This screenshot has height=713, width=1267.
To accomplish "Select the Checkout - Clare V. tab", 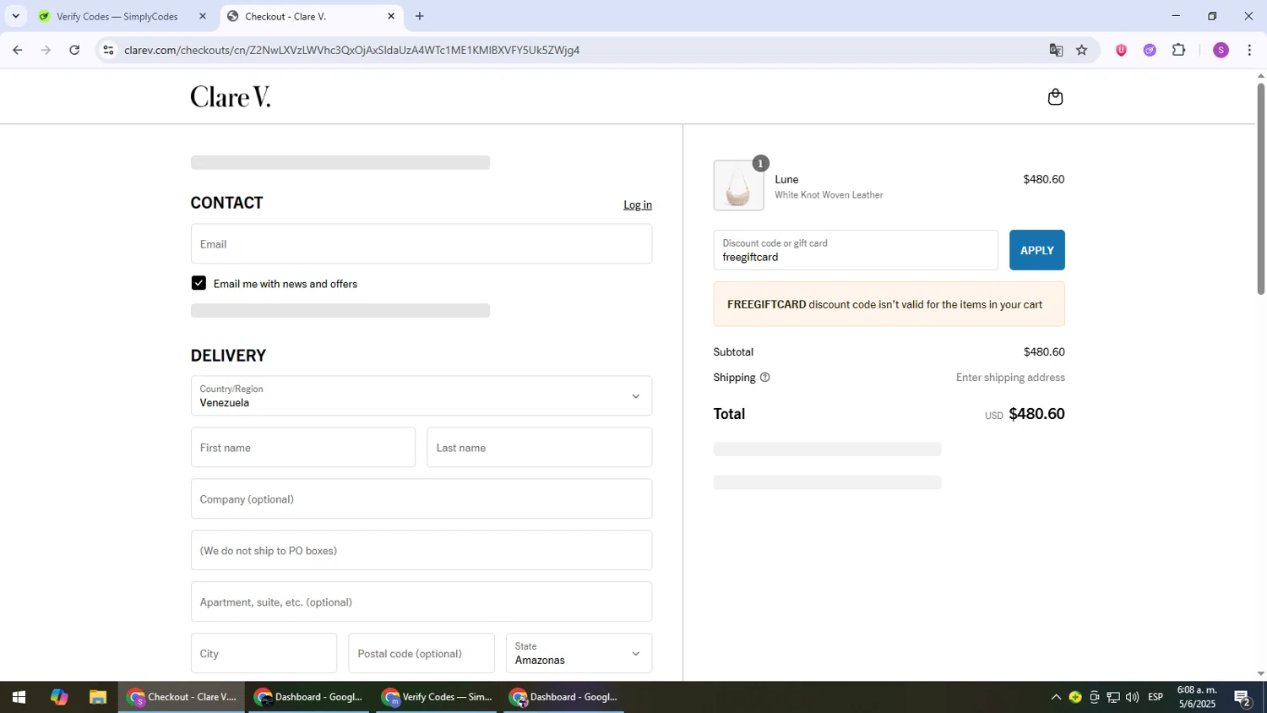I will 310,16.
